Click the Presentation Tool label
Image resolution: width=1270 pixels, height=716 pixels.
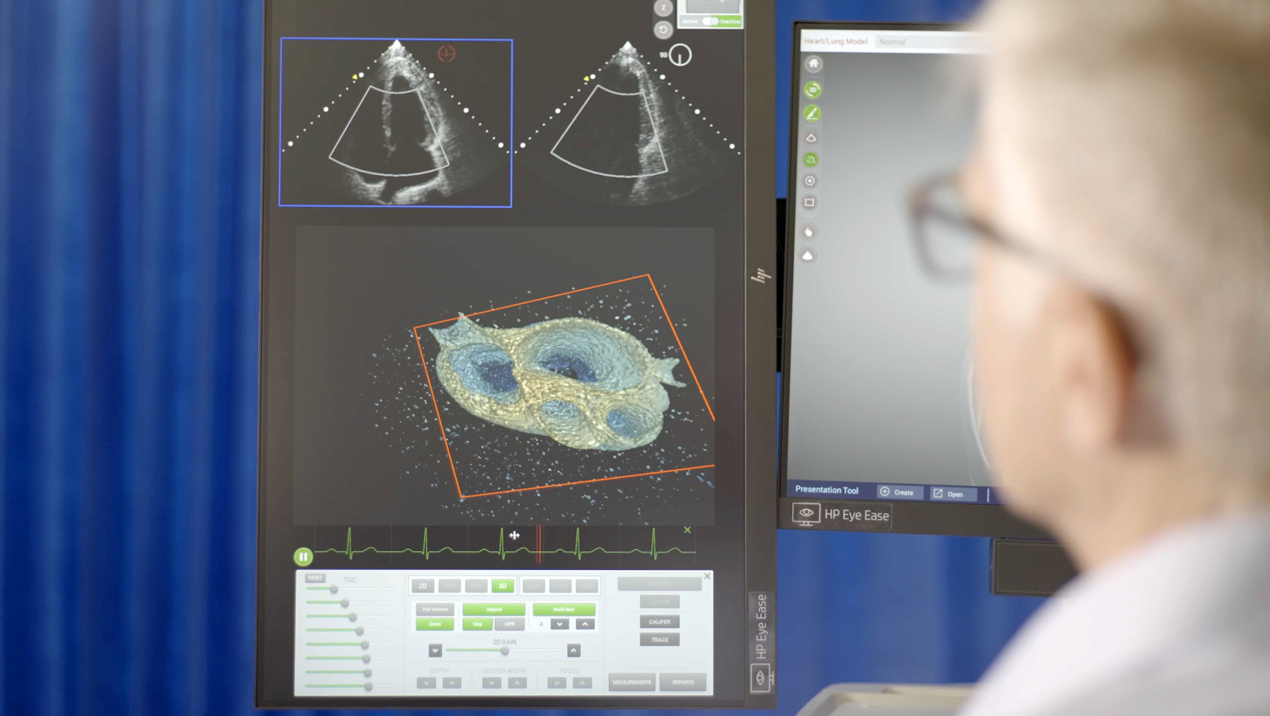coord(827,490)
